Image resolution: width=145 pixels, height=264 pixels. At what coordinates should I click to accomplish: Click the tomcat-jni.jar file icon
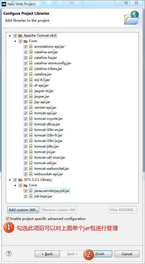tap(31, 152)
